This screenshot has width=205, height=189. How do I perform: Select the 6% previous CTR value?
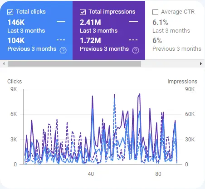[157, 40]
